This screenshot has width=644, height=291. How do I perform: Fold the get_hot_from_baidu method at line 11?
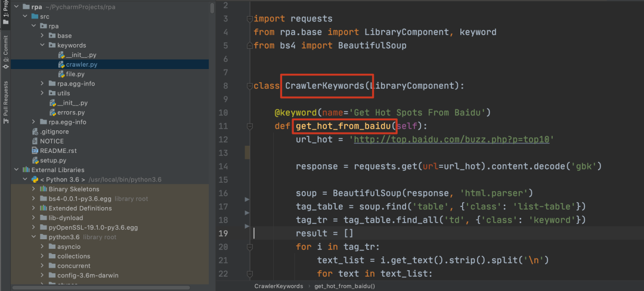tap(249, 126)
